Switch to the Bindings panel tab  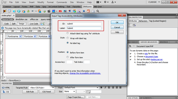[164, 42]
